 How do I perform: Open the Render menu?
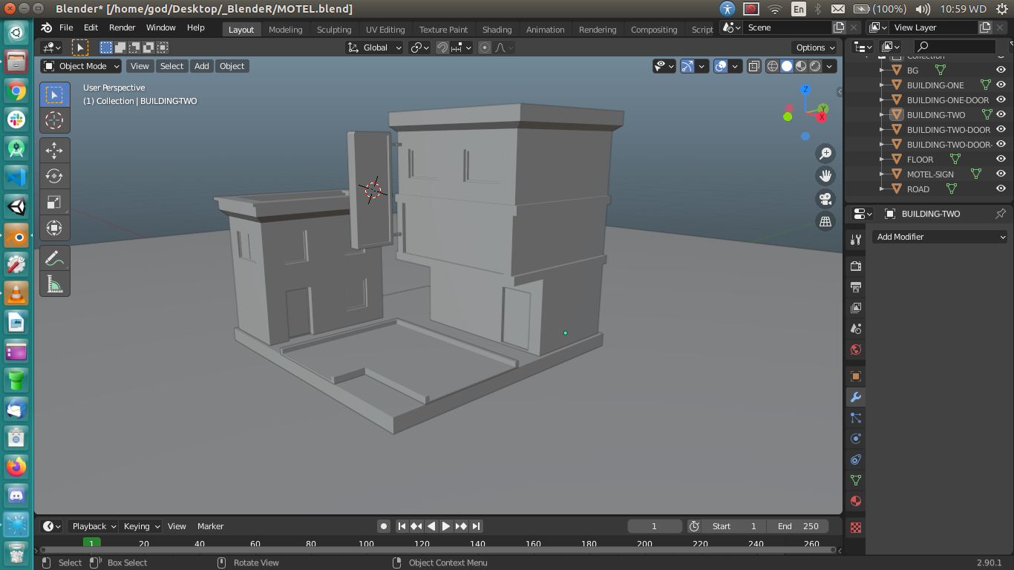[122, 27]
